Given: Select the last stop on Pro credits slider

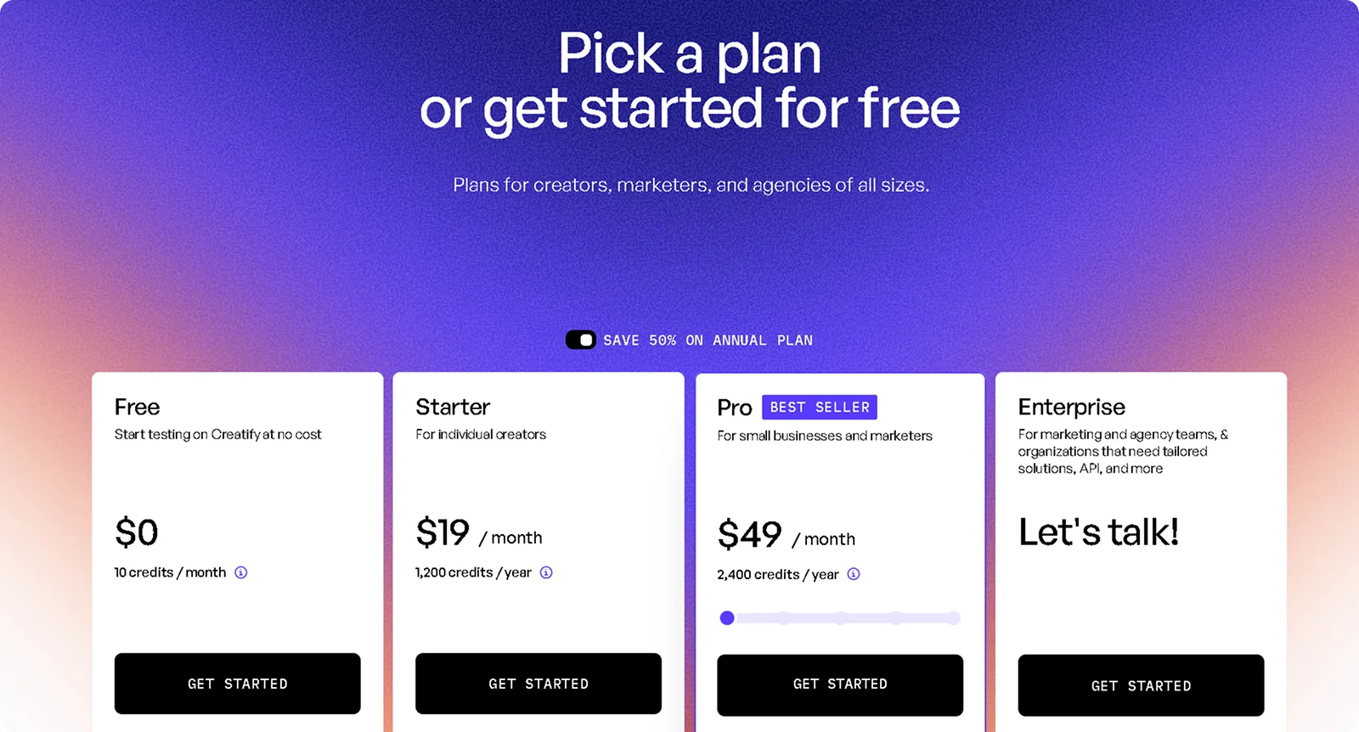Looking at the screenshot, I should click(x=953, y=618).
